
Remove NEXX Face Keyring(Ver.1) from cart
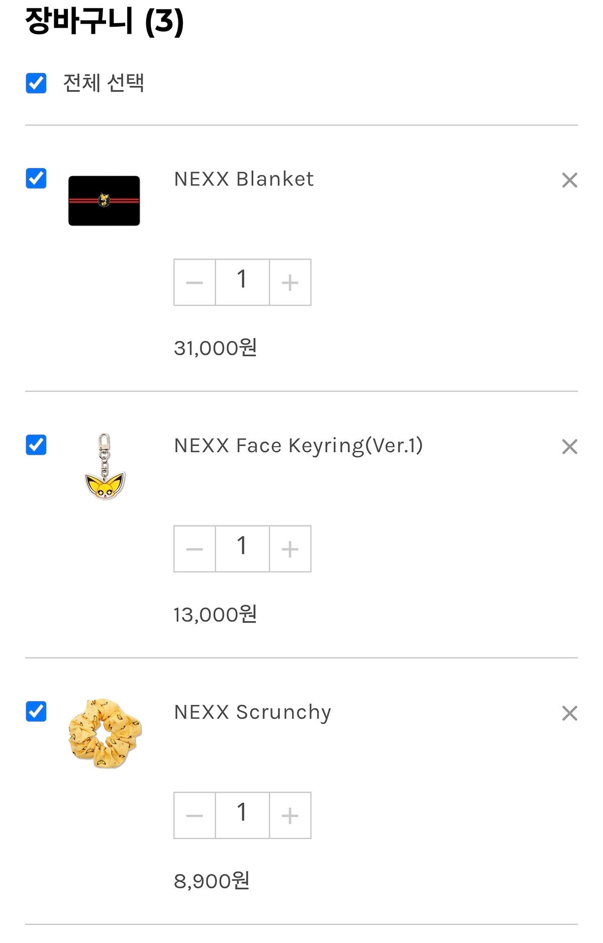click(569, 447)
